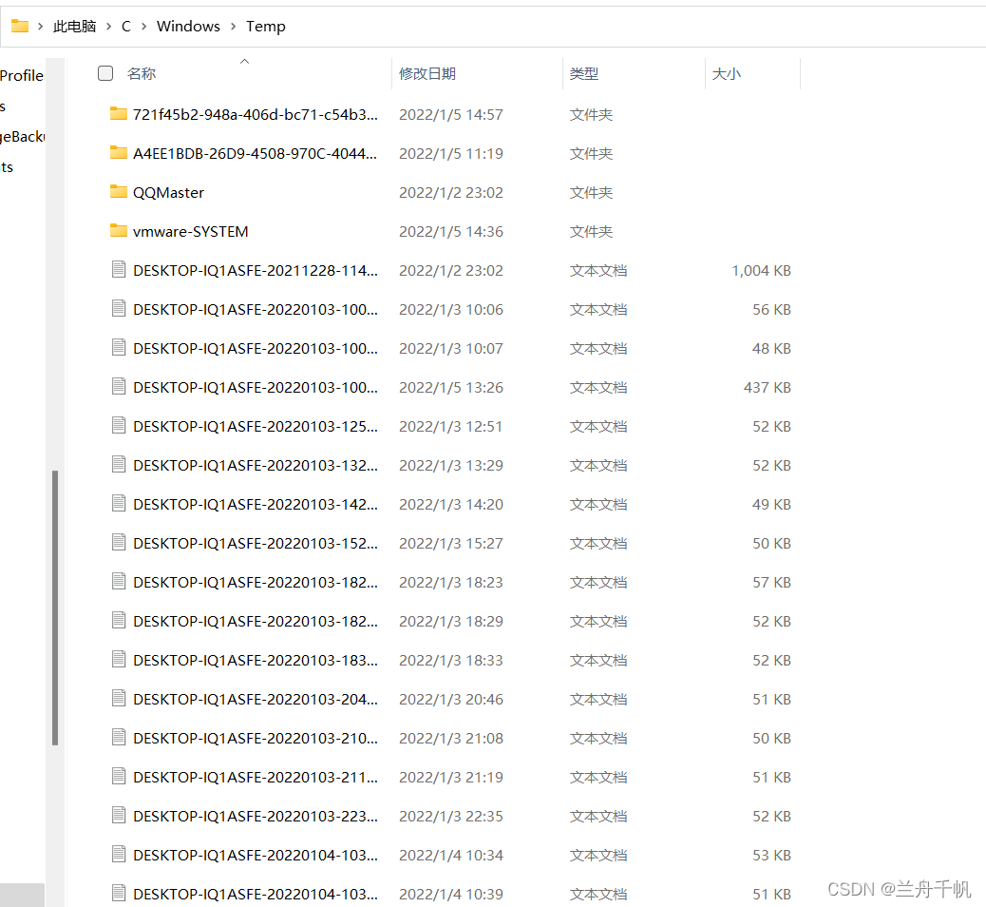Screen dimensions: 986x907
Task: Select file DESKTOP-IQ1ASFE-20220103-211...
Action: point(256,778)
